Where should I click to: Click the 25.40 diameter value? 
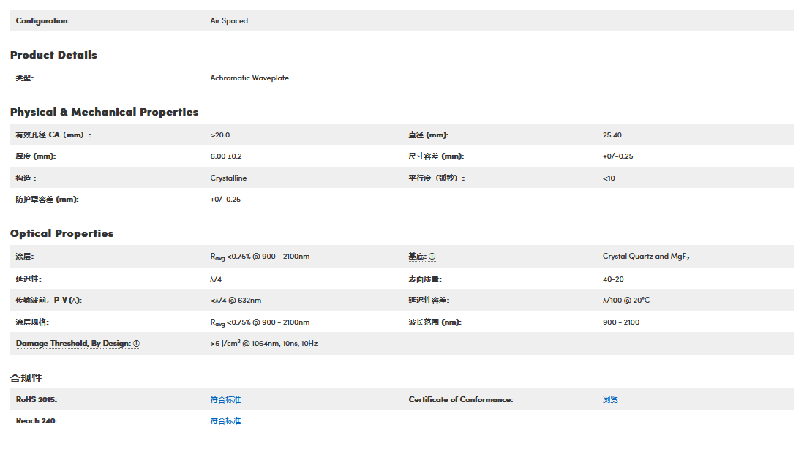click(x=612, y=135)
